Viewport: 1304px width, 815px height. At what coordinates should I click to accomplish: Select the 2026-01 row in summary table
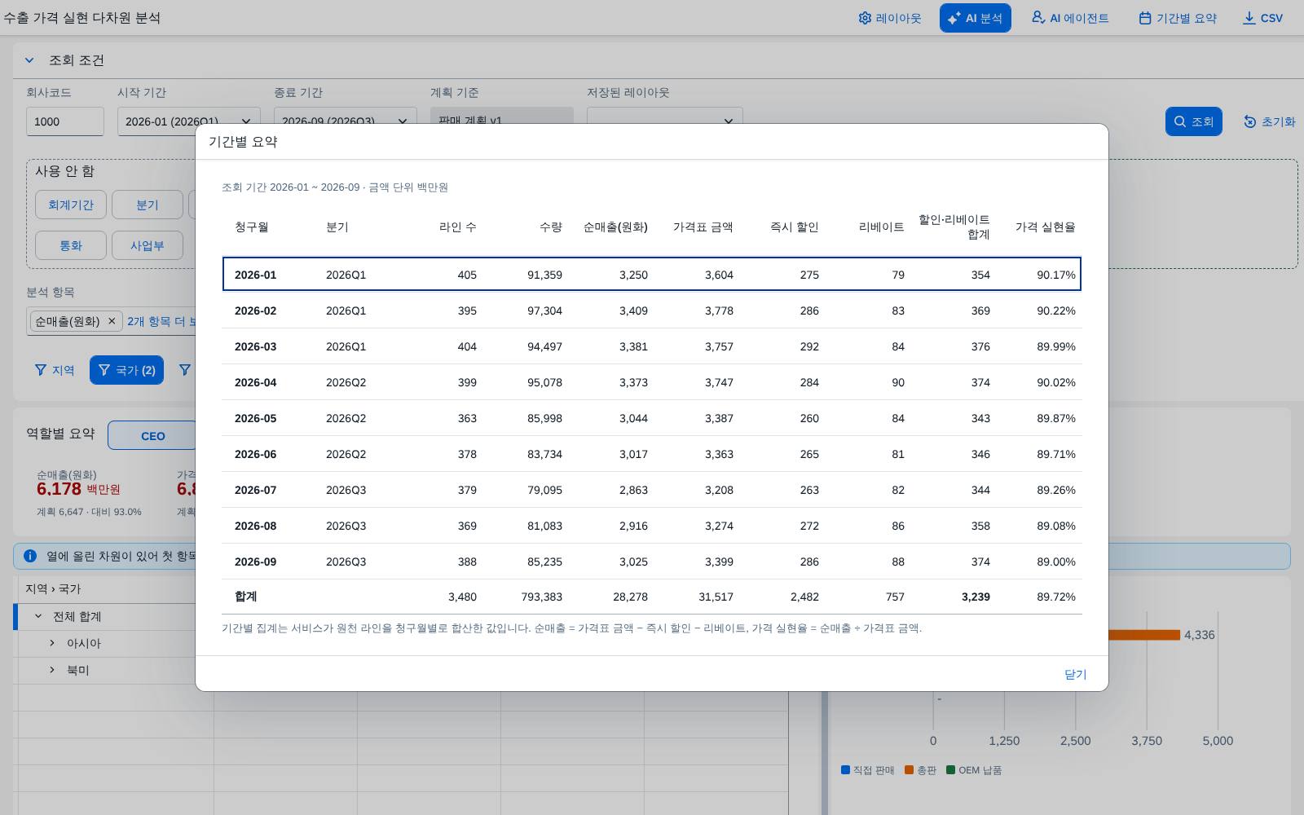click(x=652, y=275)
